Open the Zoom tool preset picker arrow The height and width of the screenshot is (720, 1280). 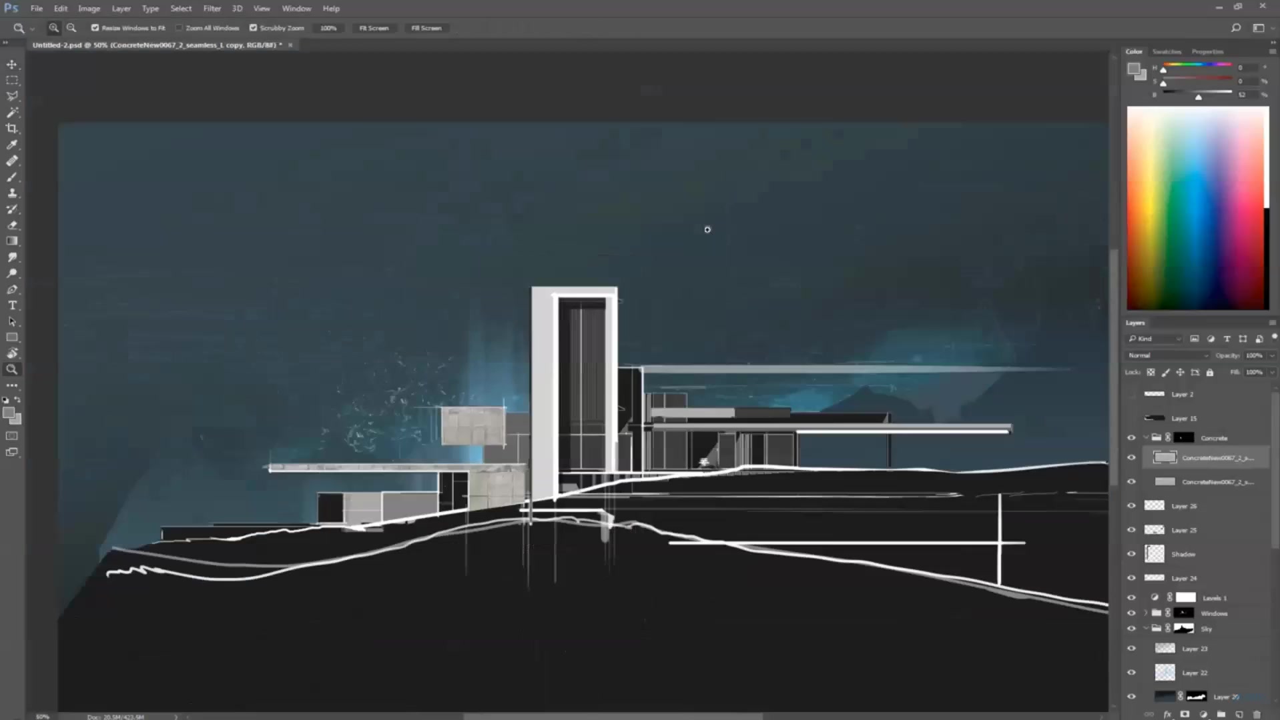point(32,29)
